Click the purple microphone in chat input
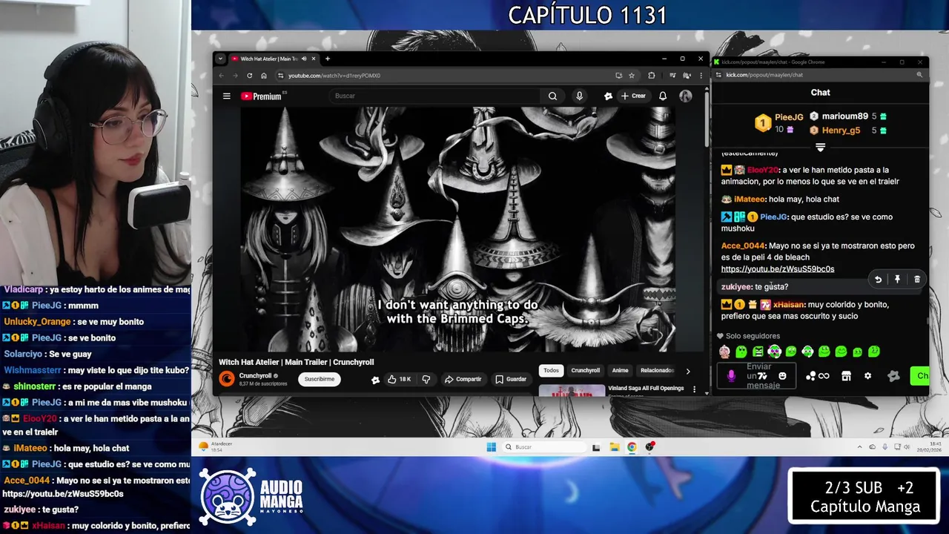 (731, 376)
